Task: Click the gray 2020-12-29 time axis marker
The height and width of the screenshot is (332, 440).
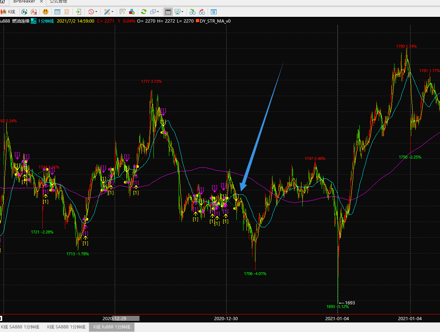Action: coord(126,318)
